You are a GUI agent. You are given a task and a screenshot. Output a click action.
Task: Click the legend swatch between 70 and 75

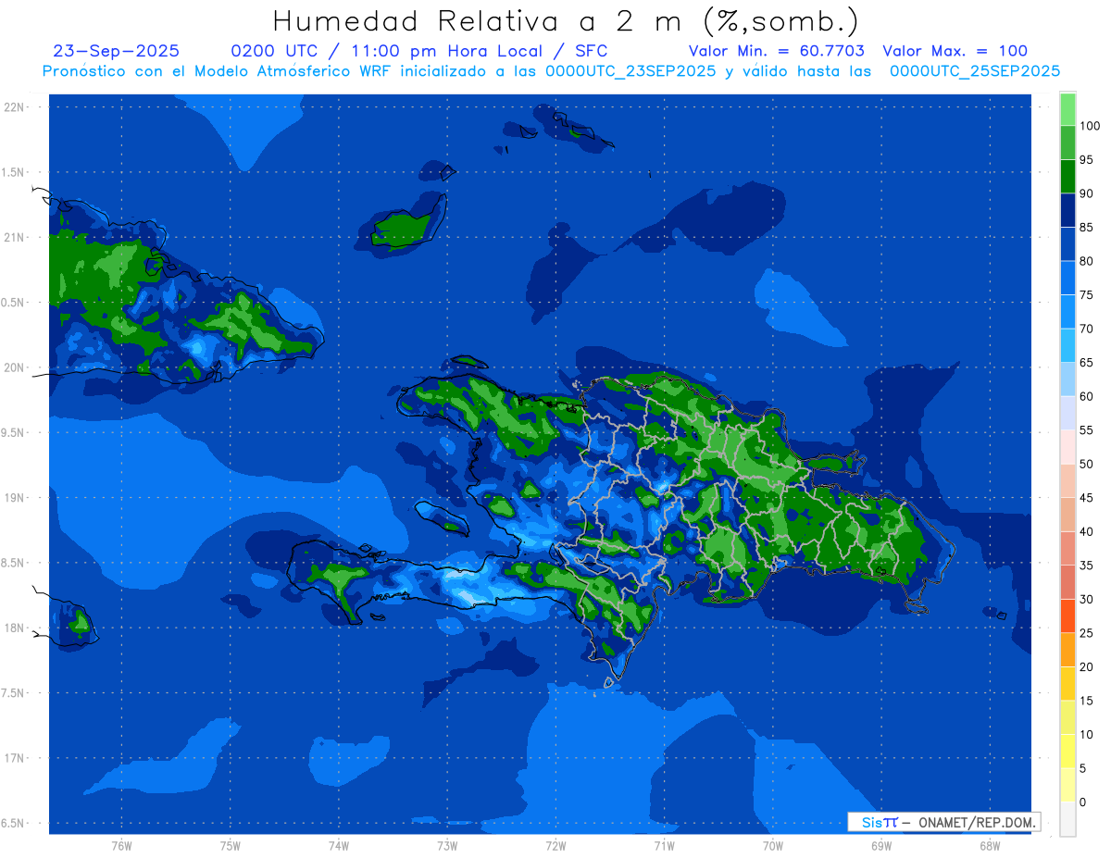[x=1067, y=311]
